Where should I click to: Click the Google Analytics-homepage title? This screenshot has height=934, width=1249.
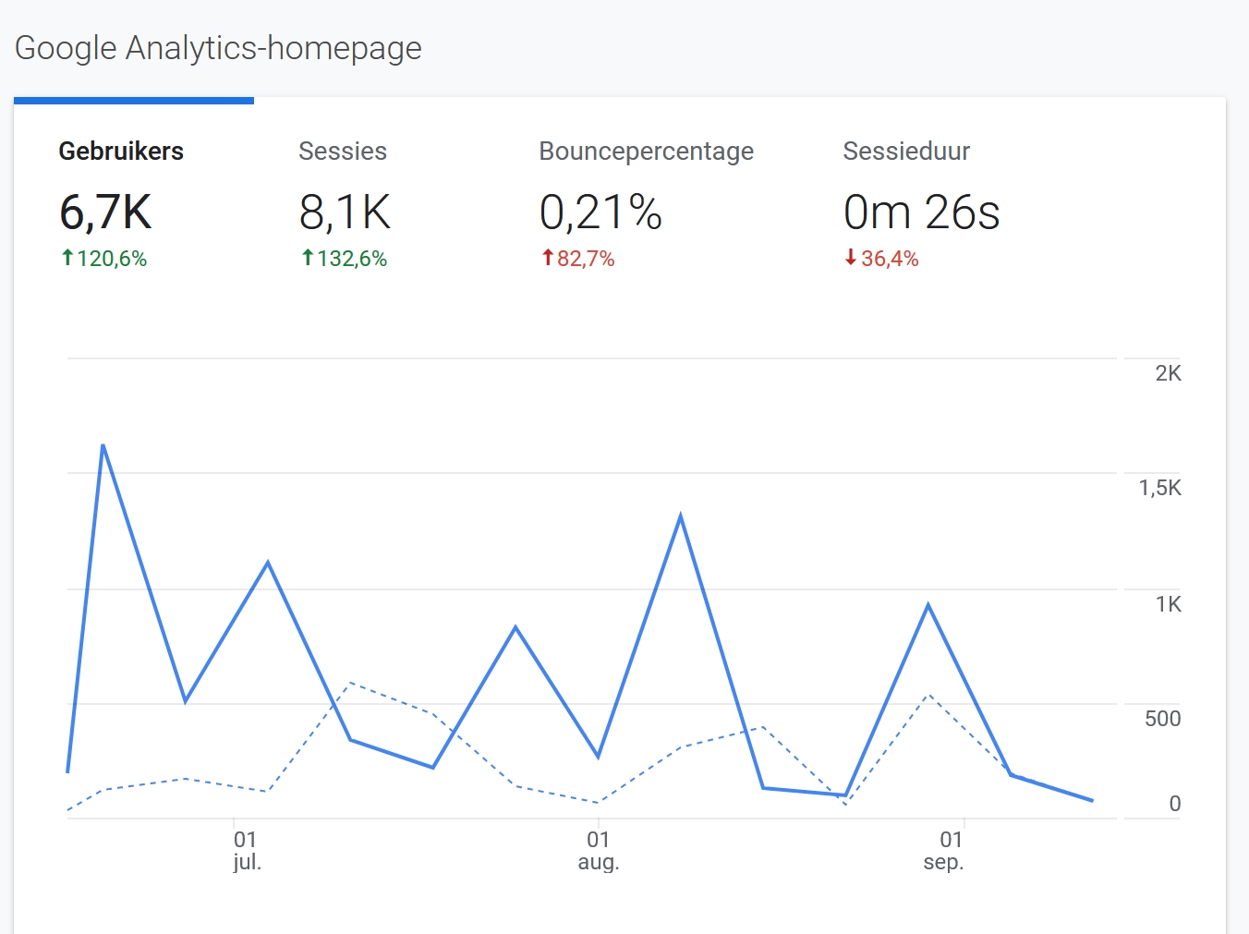(218, 48)
